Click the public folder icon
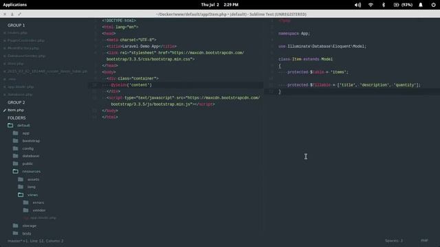Image resolution: width=440 pixels, height=247 pixels. pos(15,163)
